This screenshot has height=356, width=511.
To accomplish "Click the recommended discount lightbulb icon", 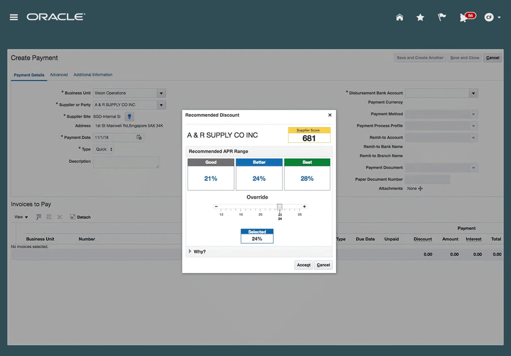I will (x=129, y=116).
